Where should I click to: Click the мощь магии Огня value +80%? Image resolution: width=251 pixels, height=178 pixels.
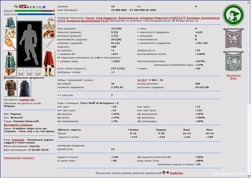click(199, 161)
